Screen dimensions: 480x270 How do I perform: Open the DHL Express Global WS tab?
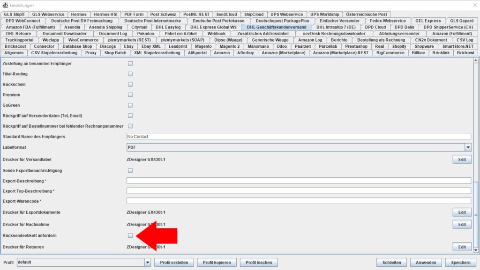coord(213,27)
